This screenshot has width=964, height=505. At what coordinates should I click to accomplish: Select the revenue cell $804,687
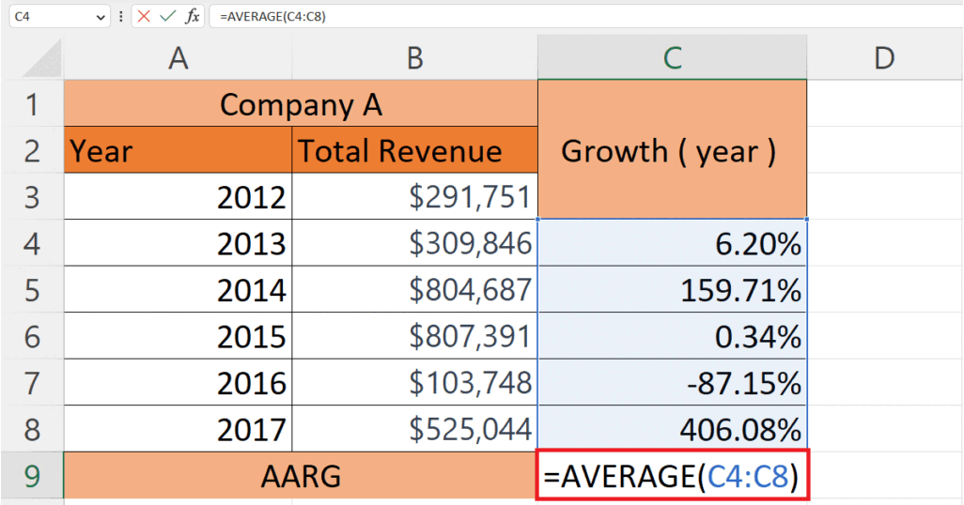click(x=415, y=290)
